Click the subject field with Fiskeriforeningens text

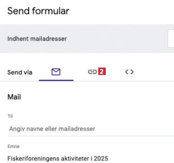90,158
